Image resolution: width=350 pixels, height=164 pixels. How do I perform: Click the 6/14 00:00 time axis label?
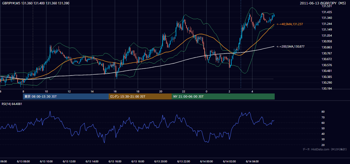tap(206, 161)
